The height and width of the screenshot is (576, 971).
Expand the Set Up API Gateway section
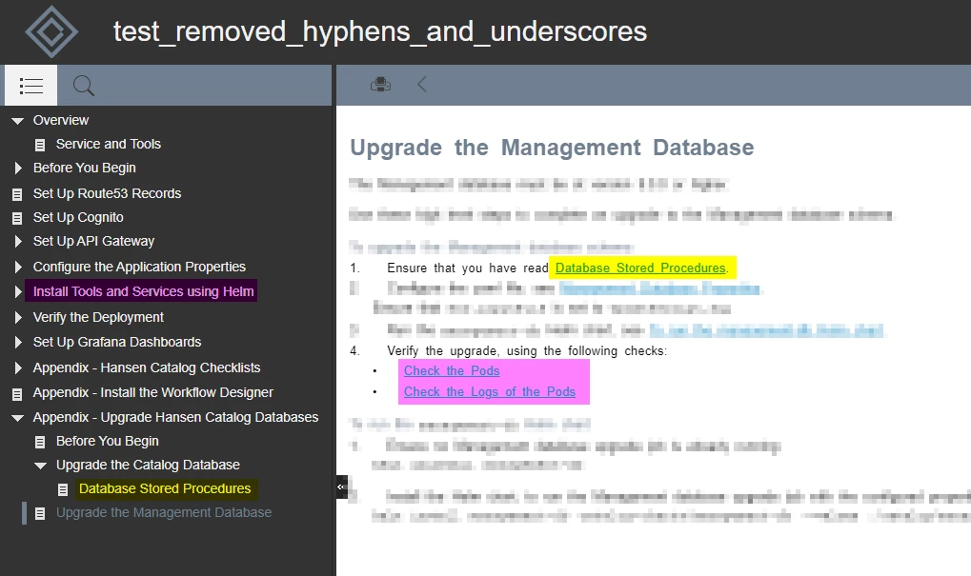click(x=18, y=241)
